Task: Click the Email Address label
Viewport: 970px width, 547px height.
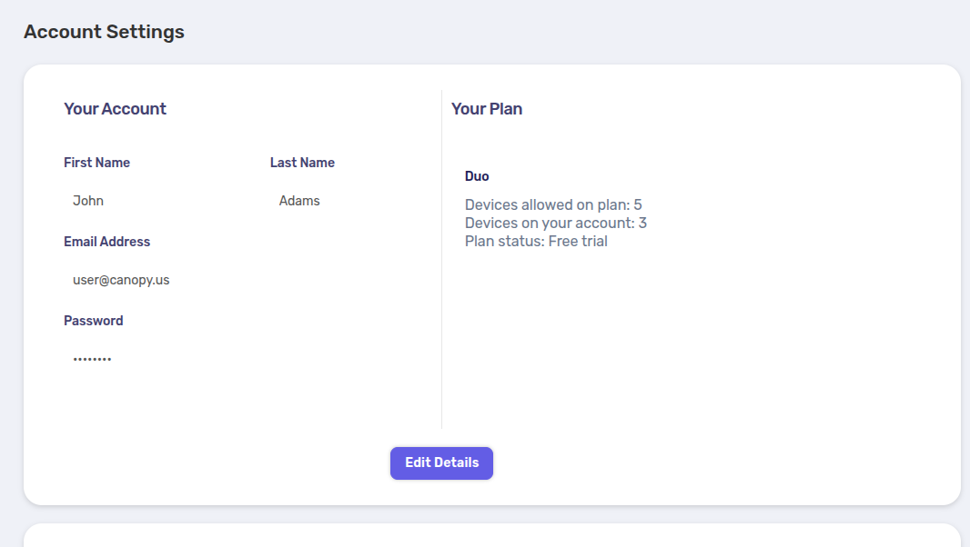Action: [107, 242]
